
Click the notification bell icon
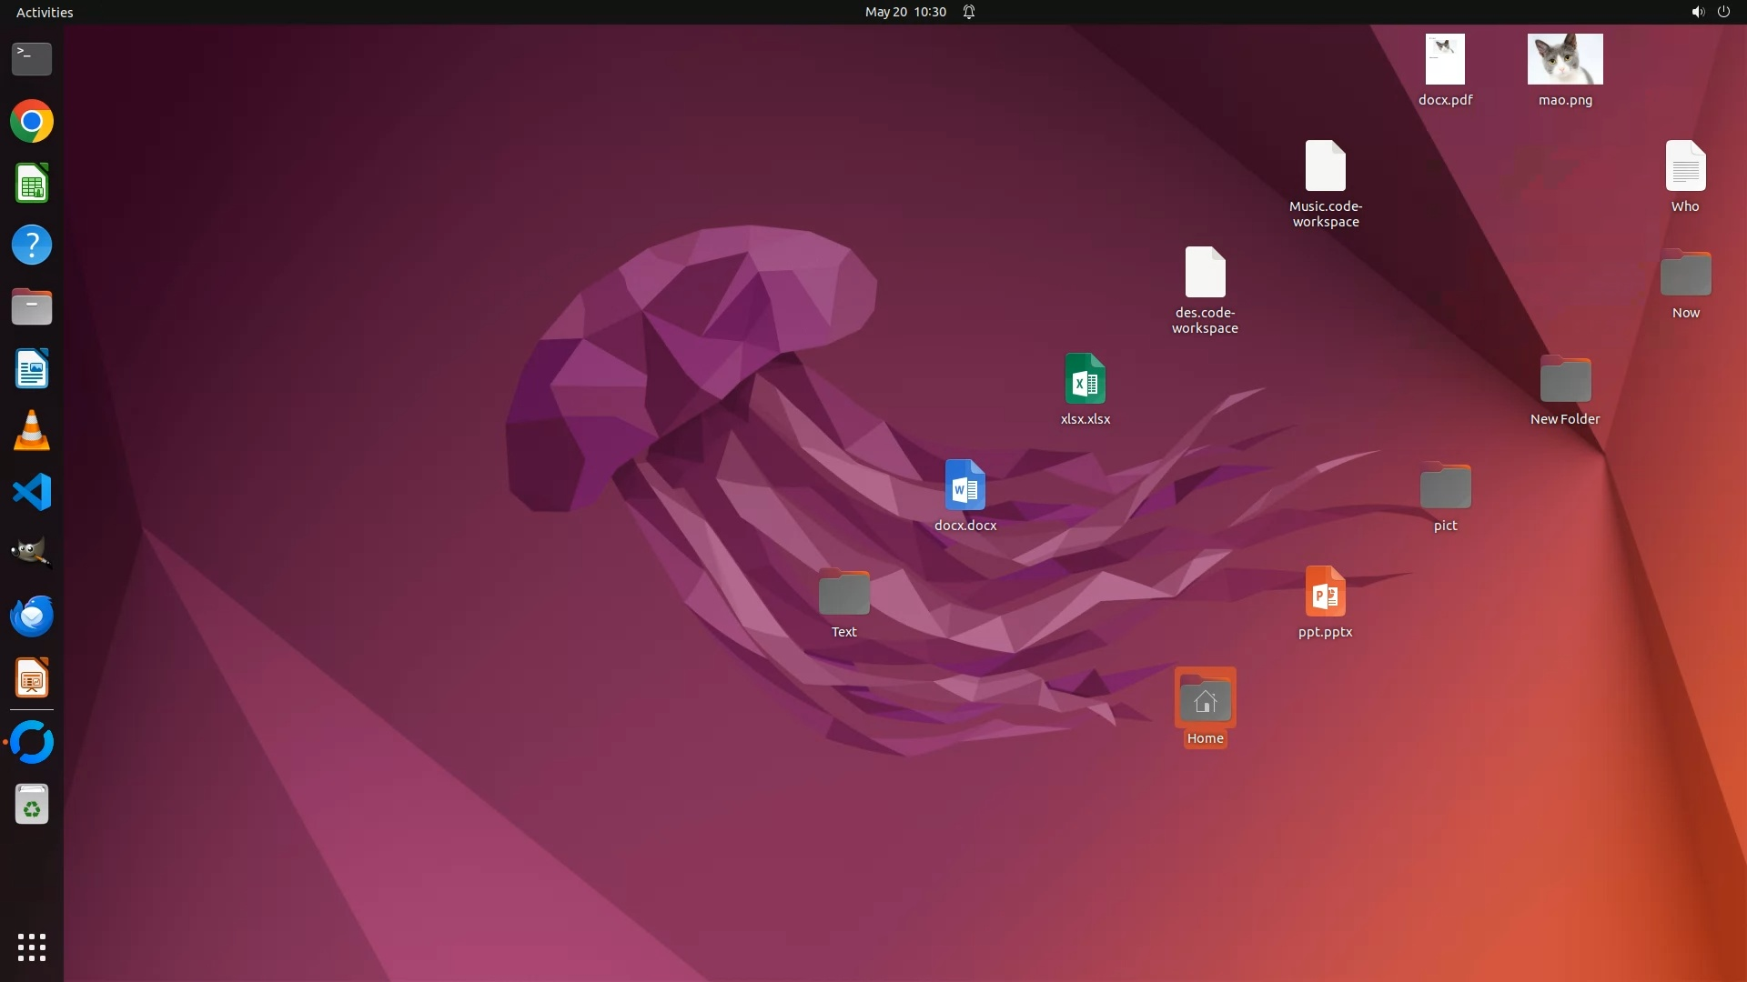coord(969,12)
